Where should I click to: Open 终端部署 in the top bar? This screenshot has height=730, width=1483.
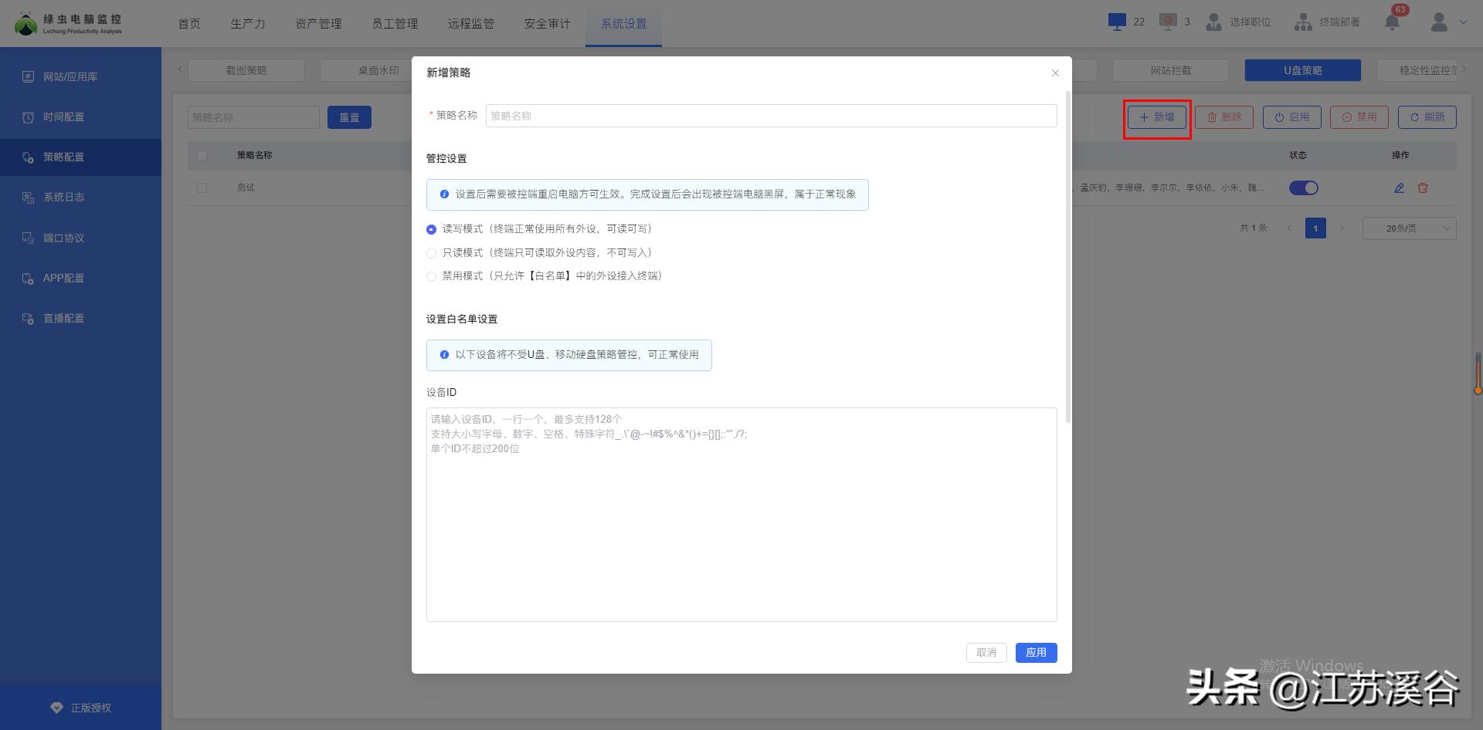tap(1327, 22)
